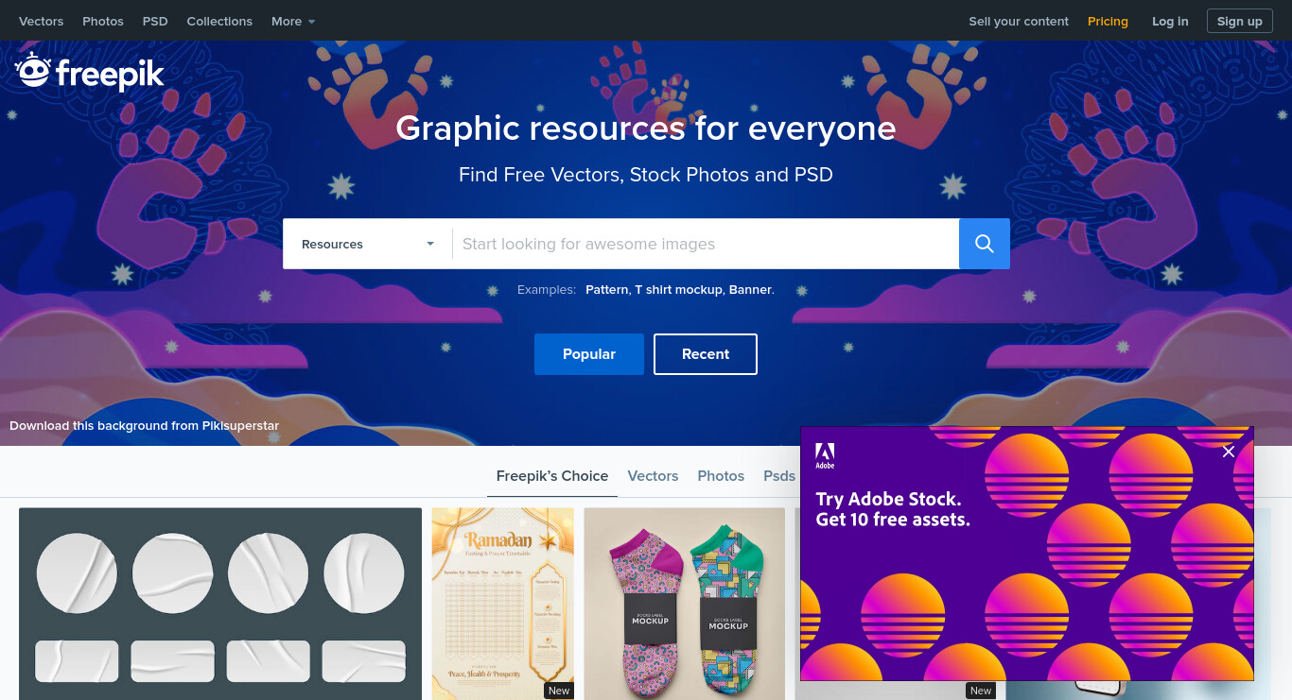Image resolution: width=1292 pixels, height=700 pixels.
Task: Click the Sign up button
Action: [x=1239, y=21]
